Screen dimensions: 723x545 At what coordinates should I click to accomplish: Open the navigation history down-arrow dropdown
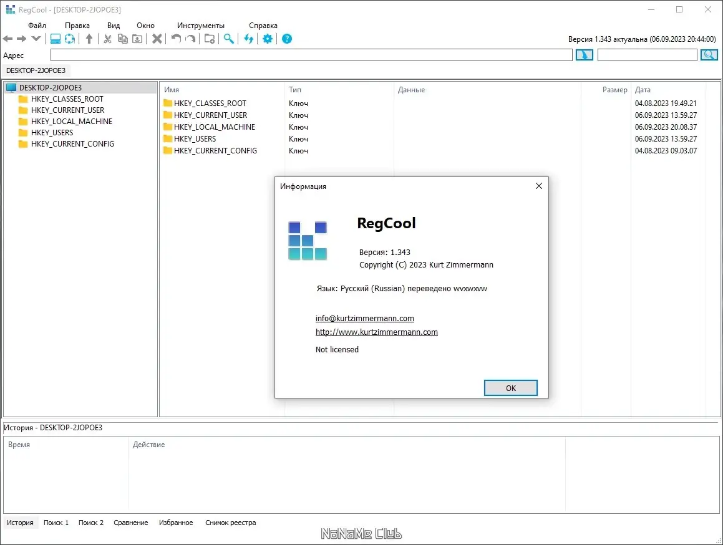36,39
